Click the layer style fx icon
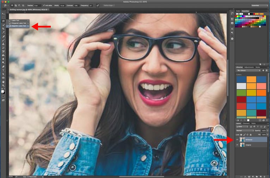Screen dimensions: 270x178 [245, 177]
